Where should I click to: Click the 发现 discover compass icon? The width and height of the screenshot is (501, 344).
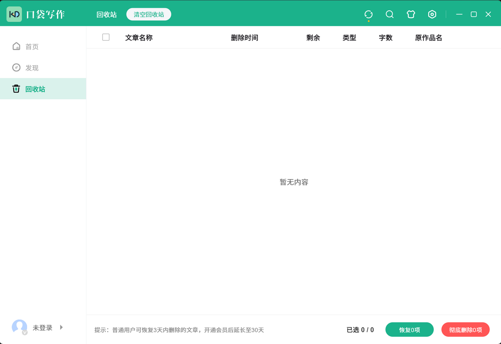[x=16, y=67]
